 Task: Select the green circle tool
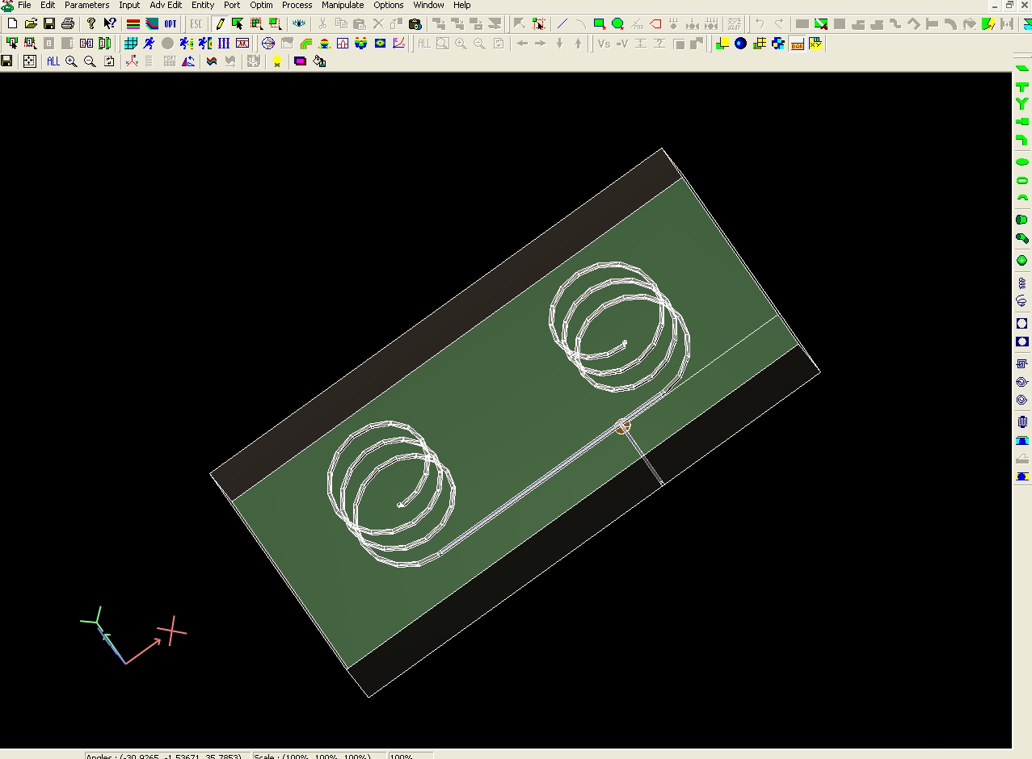618,24
